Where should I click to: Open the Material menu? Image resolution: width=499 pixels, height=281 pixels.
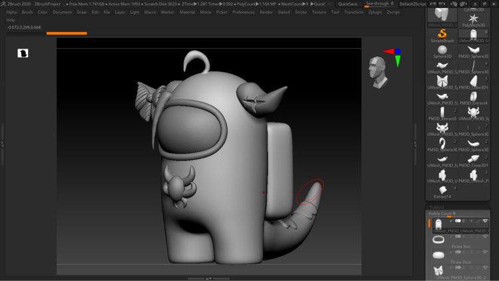[x=187, y=12]
